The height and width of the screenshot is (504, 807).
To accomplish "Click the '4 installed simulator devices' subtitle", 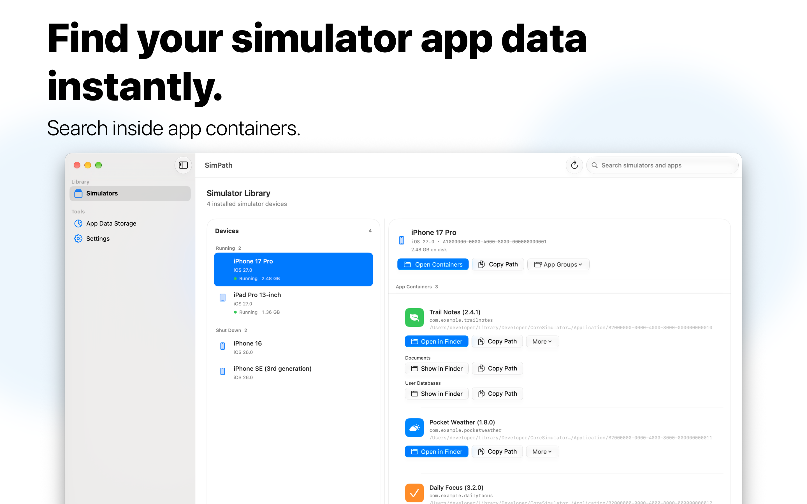I will pos(247,204).
